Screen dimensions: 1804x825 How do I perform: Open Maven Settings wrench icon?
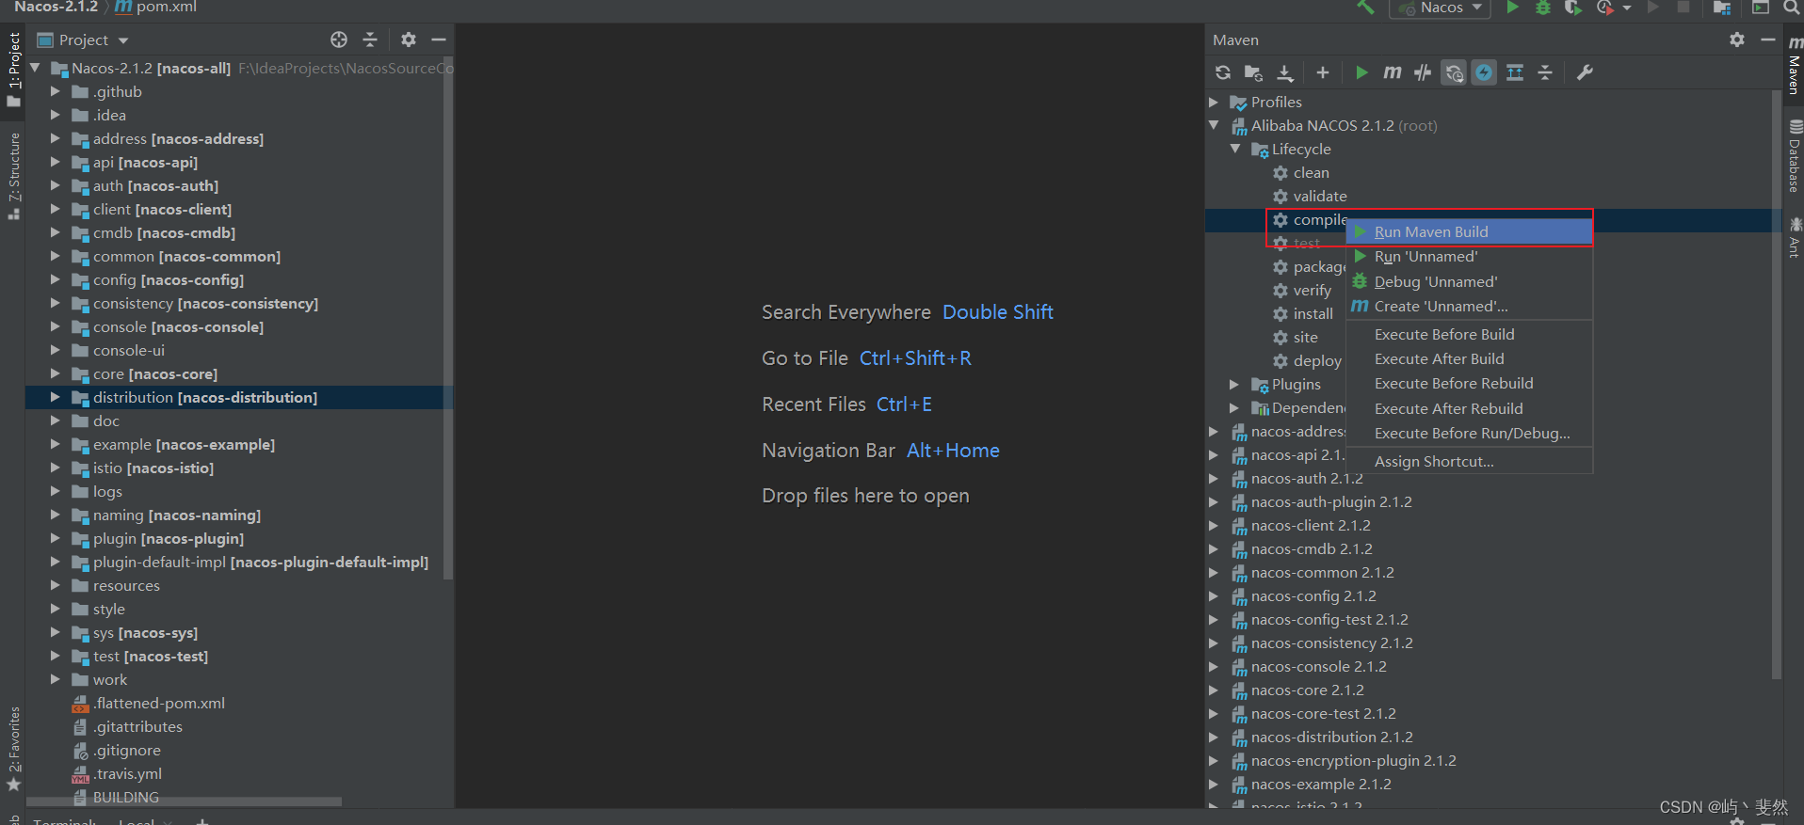[1585, 72]
